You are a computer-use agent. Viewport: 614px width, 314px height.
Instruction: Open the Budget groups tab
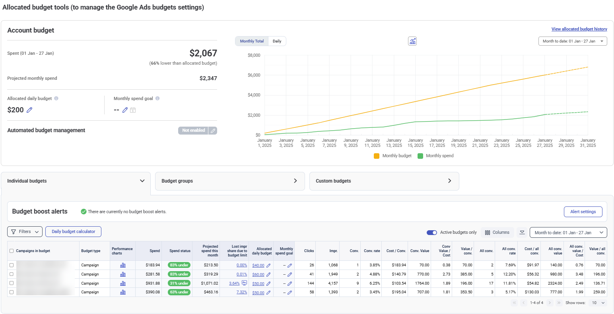(229, 181)
